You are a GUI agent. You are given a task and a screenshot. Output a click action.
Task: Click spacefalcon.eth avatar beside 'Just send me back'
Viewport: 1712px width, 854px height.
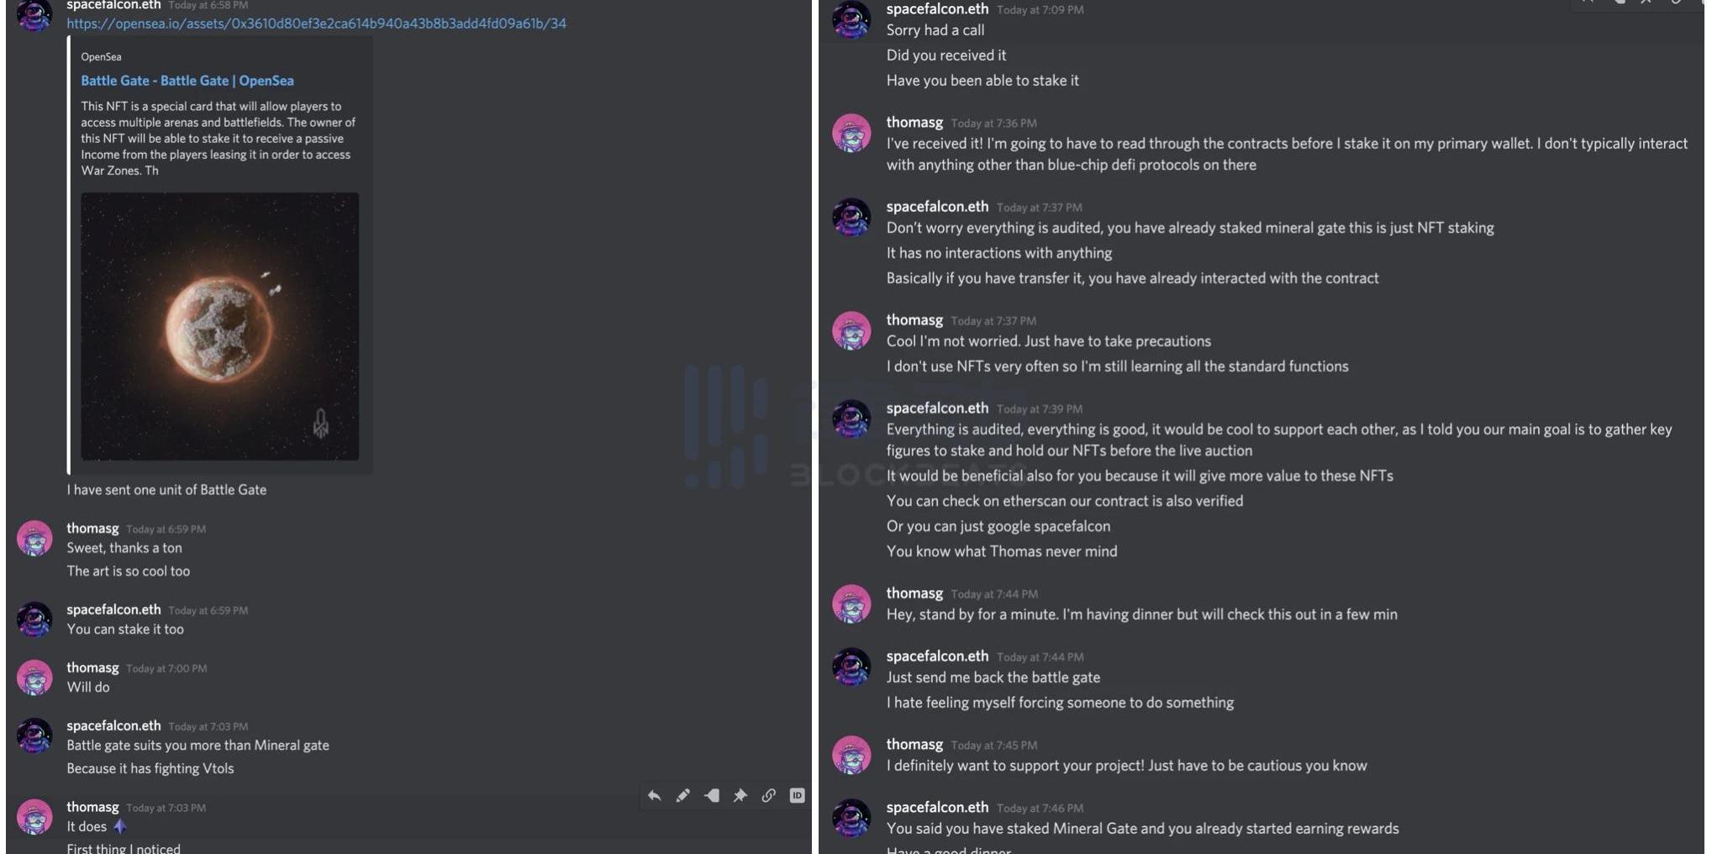pos(851,667)
